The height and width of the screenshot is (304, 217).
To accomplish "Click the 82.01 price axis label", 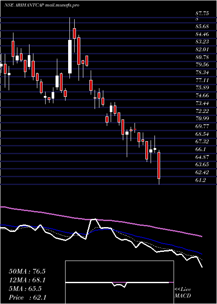I will pyautogui.click(x=202, y=50).
